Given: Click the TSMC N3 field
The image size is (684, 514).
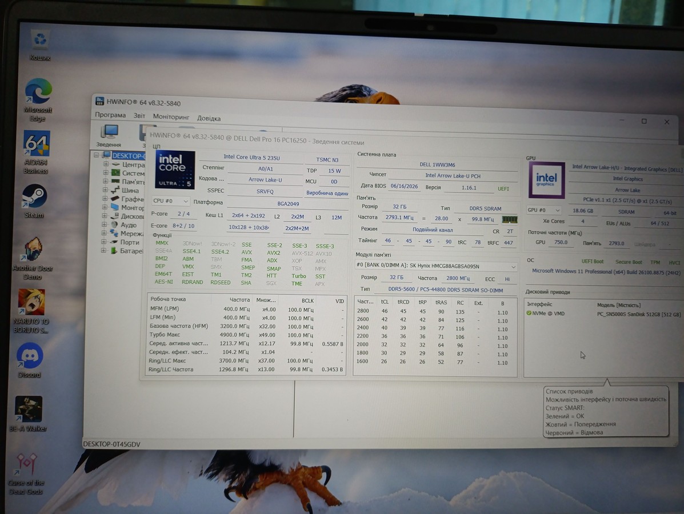Looking at the screenshot, I should (x=327, y=160).
